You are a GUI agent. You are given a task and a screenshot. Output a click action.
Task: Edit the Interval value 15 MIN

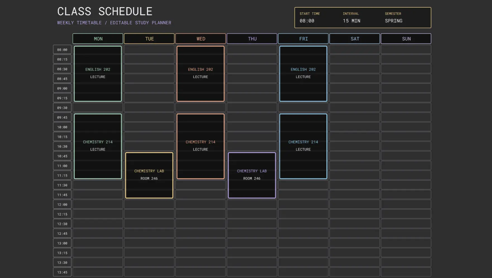(351, 21)
